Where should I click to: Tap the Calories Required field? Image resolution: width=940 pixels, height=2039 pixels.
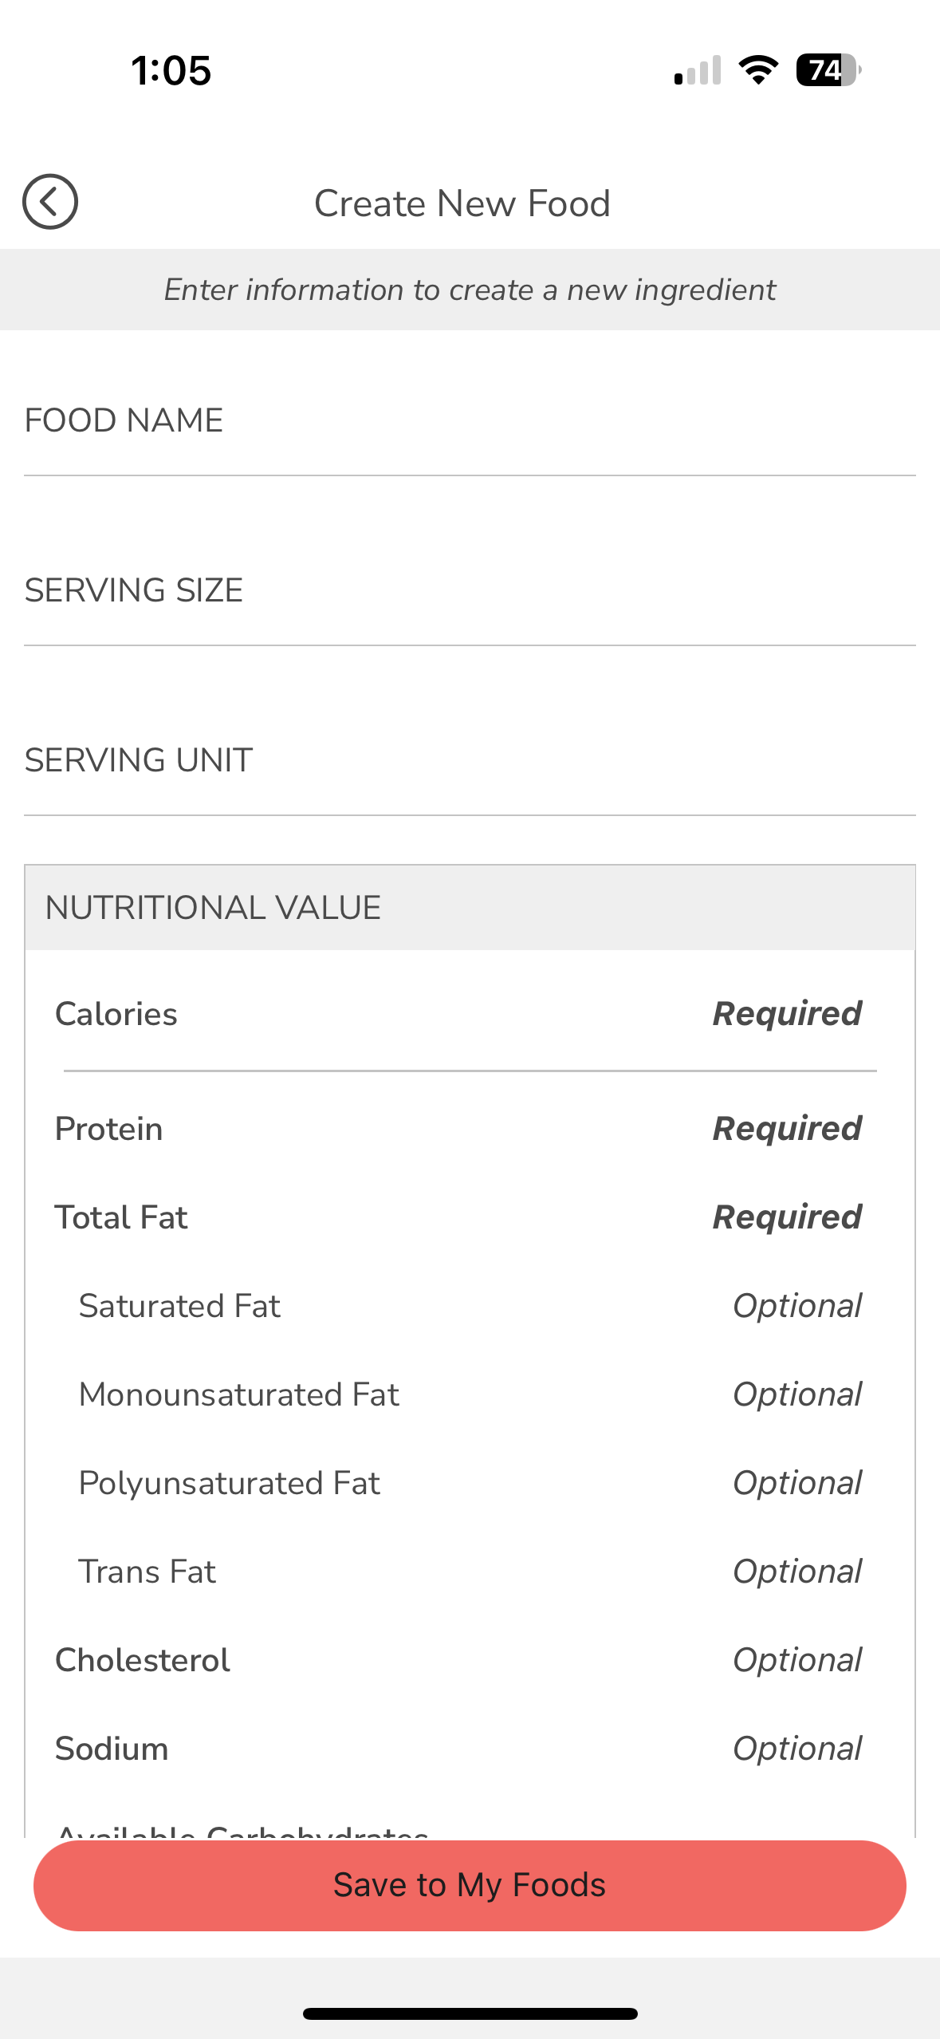[786, 1014]
